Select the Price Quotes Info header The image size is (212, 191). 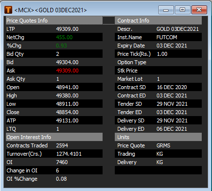pyautogui.click(x=54, y=21)
